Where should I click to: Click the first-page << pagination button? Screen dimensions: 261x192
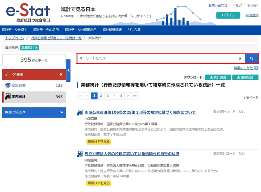pos(81,96)
